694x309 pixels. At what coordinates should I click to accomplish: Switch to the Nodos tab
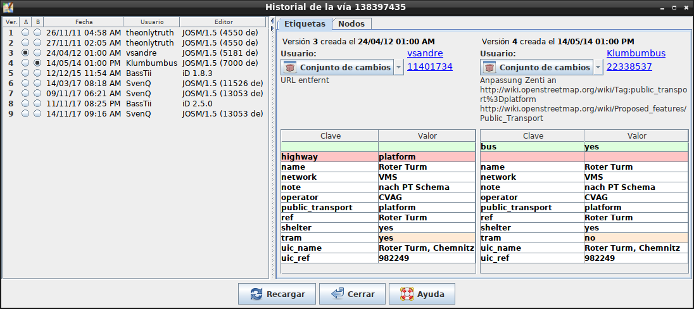pyautogui.click(x=351, y=24)
